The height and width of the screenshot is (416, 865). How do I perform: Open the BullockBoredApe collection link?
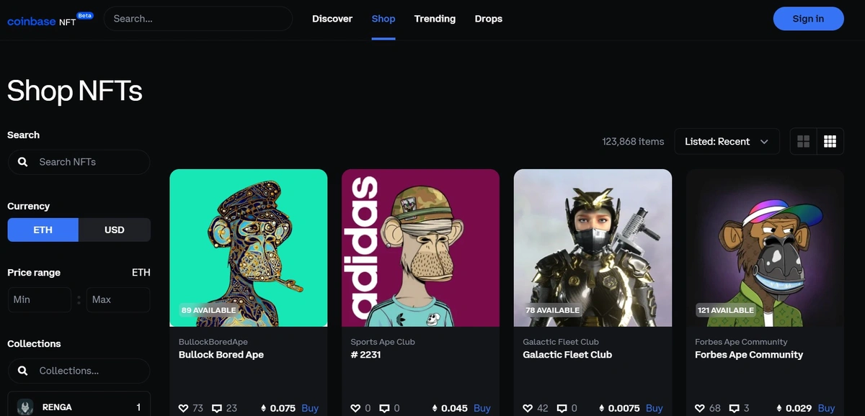pos(213,342)
